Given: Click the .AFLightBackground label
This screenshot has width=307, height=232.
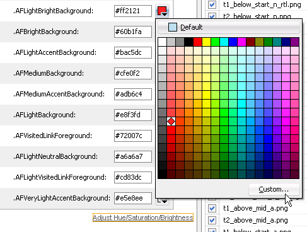Looking at the screenshot, I should click(44, 115).
